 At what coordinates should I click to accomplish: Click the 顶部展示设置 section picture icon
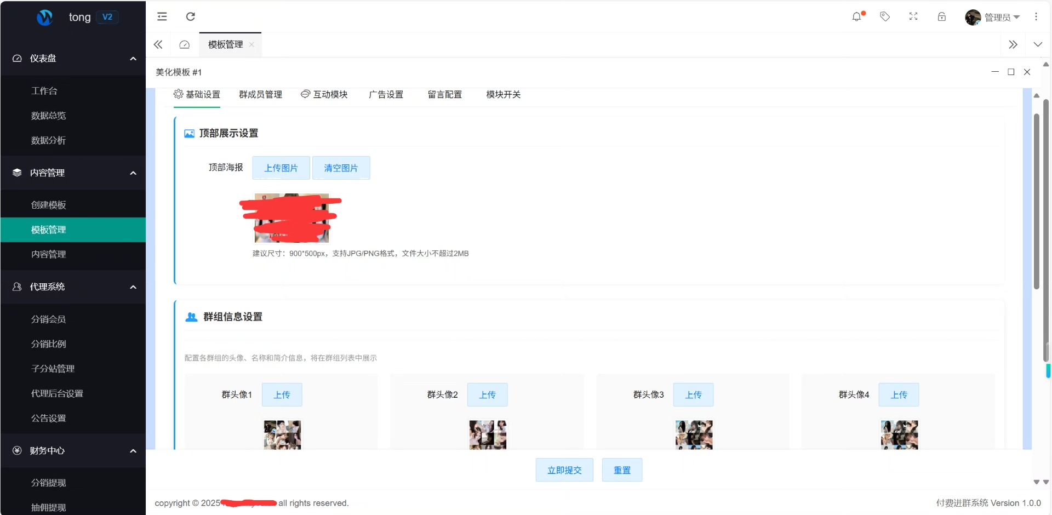pyautogui.click(x=189, y=134)
